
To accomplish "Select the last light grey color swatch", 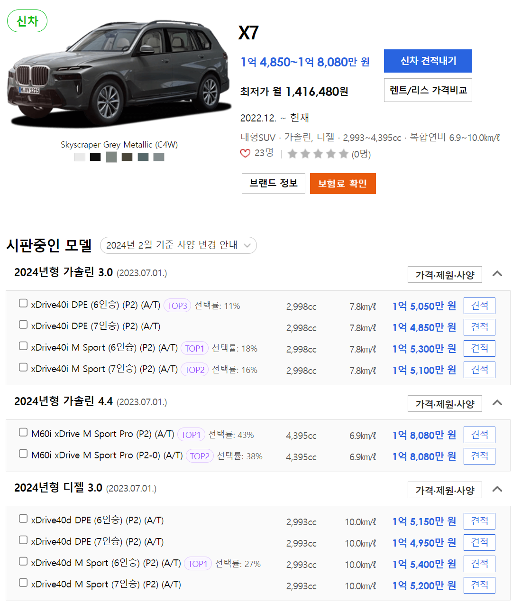I will pos(159,157).
